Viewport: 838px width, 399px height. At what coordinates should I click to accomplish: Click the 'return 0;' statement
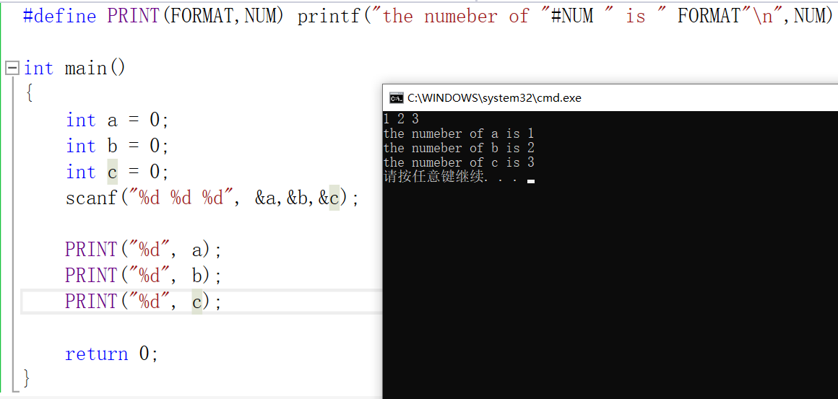[112, 354]
